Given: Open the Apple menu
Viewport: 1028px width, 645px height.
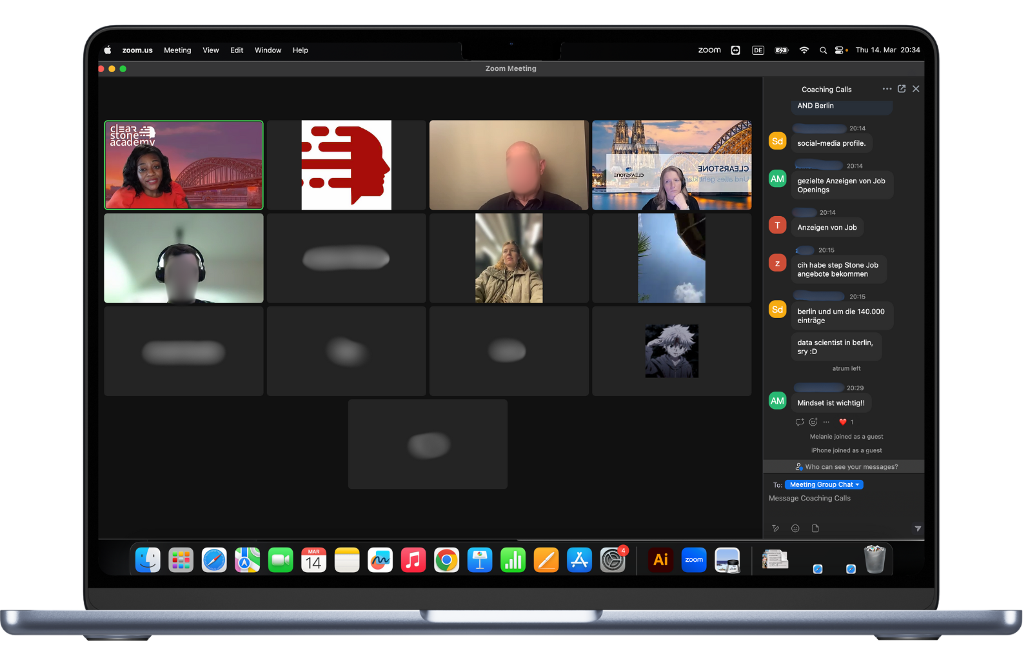Looking at the screenshot, I should [108, 50].
